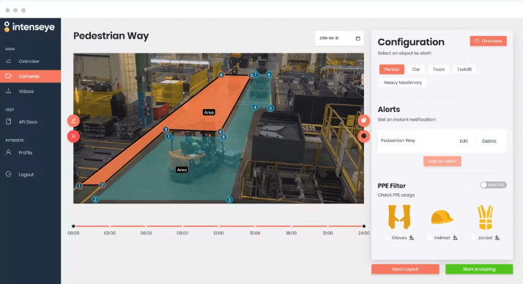Select point 1 of the orange area
This screenshot has height=284, width=523.
click(79, 186)
